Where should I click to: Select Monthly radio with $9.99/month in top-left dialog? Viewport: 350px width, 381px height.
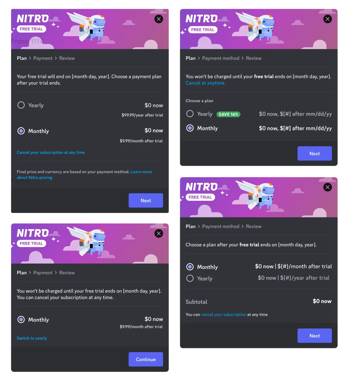(21, 131)
